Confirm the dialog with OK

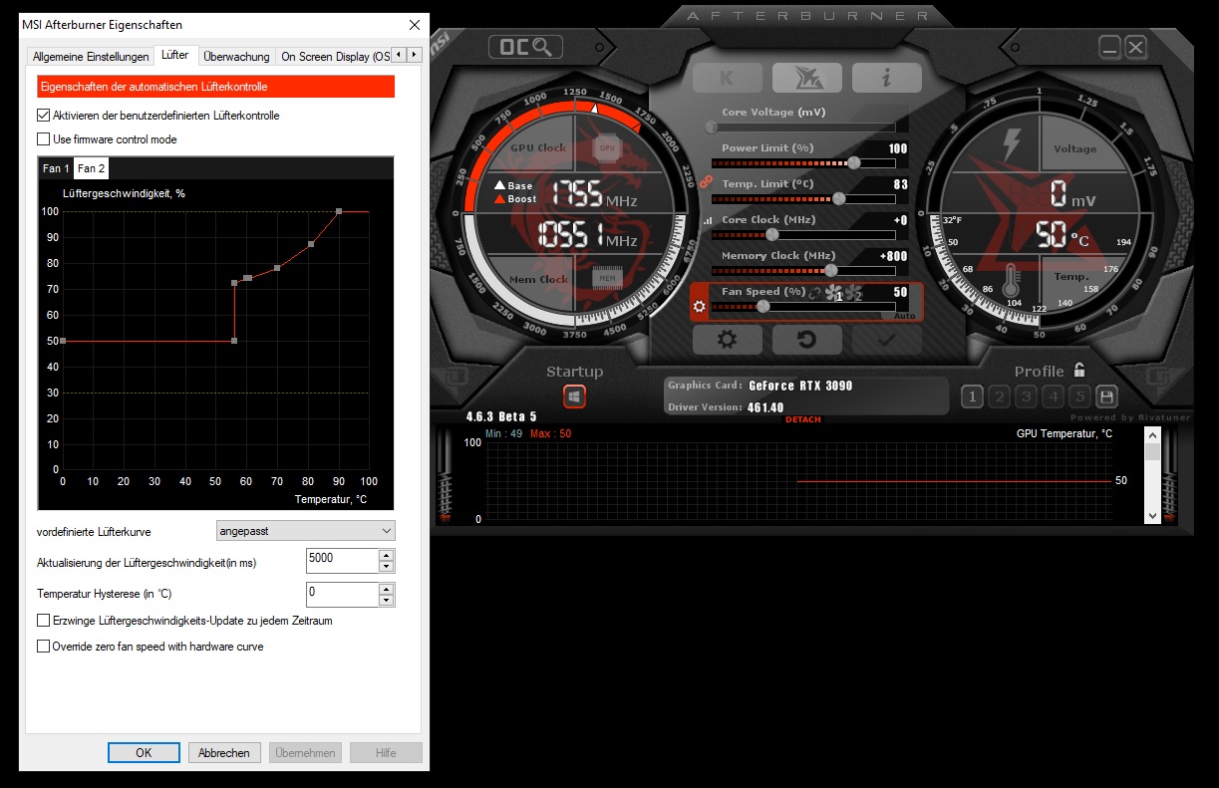click(x=144, y=752)
